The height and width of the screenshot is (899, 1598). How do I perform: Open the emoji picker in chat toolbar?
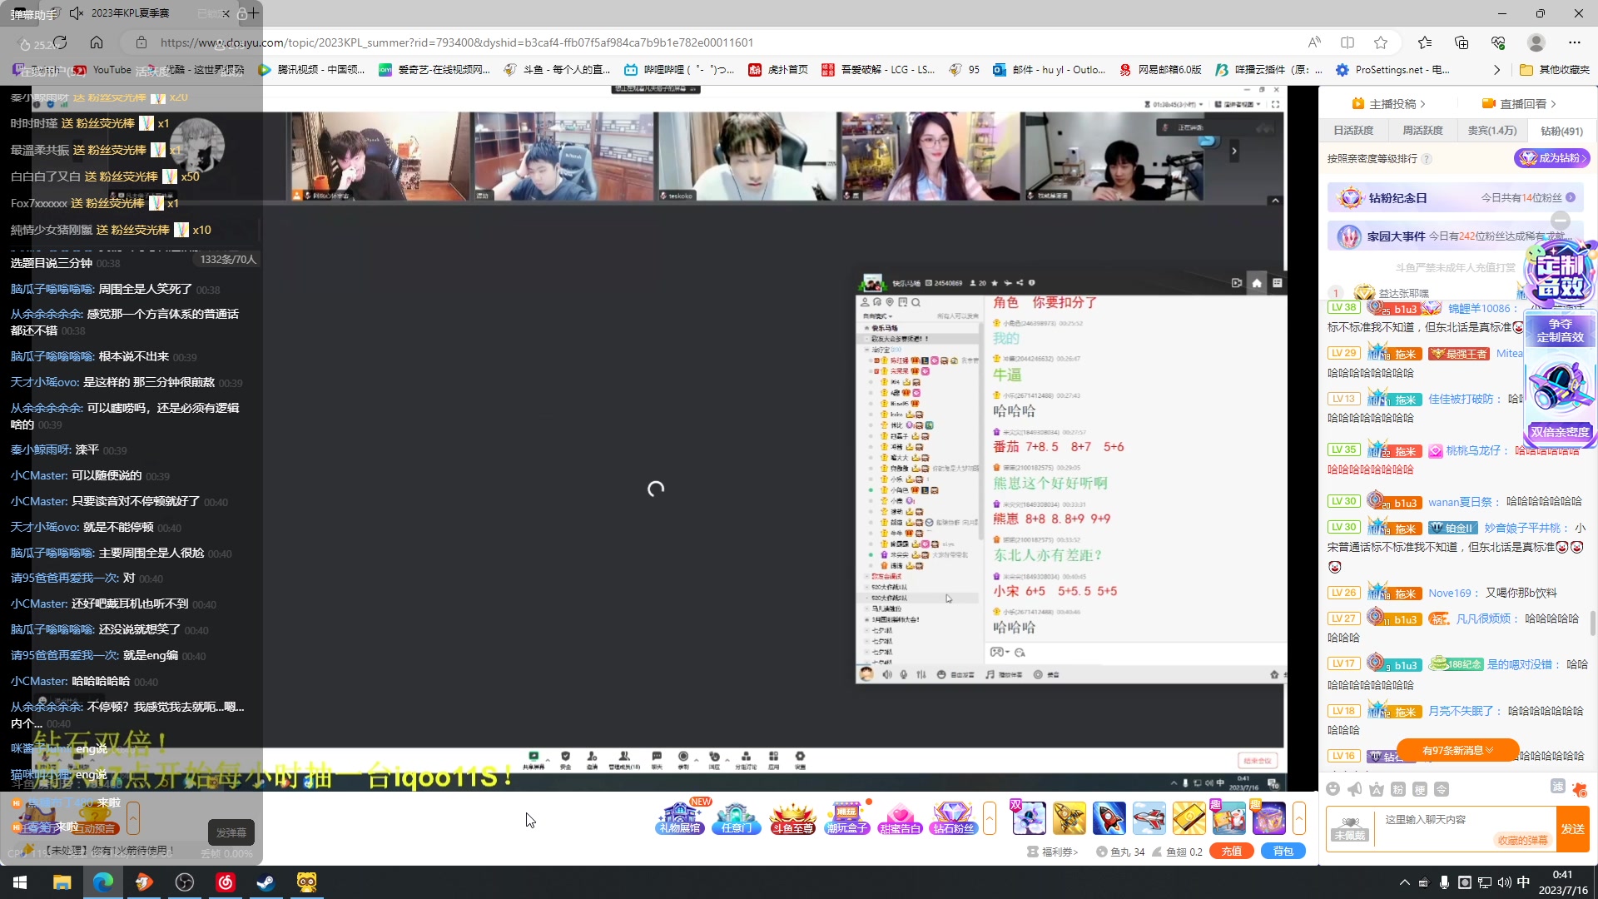[1333, 789]
